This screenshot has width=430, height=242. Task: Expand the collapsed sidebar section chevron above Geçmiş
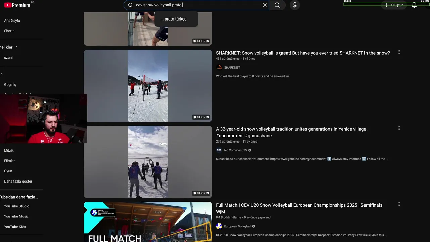pyautogui.click(x=2, y=74)
